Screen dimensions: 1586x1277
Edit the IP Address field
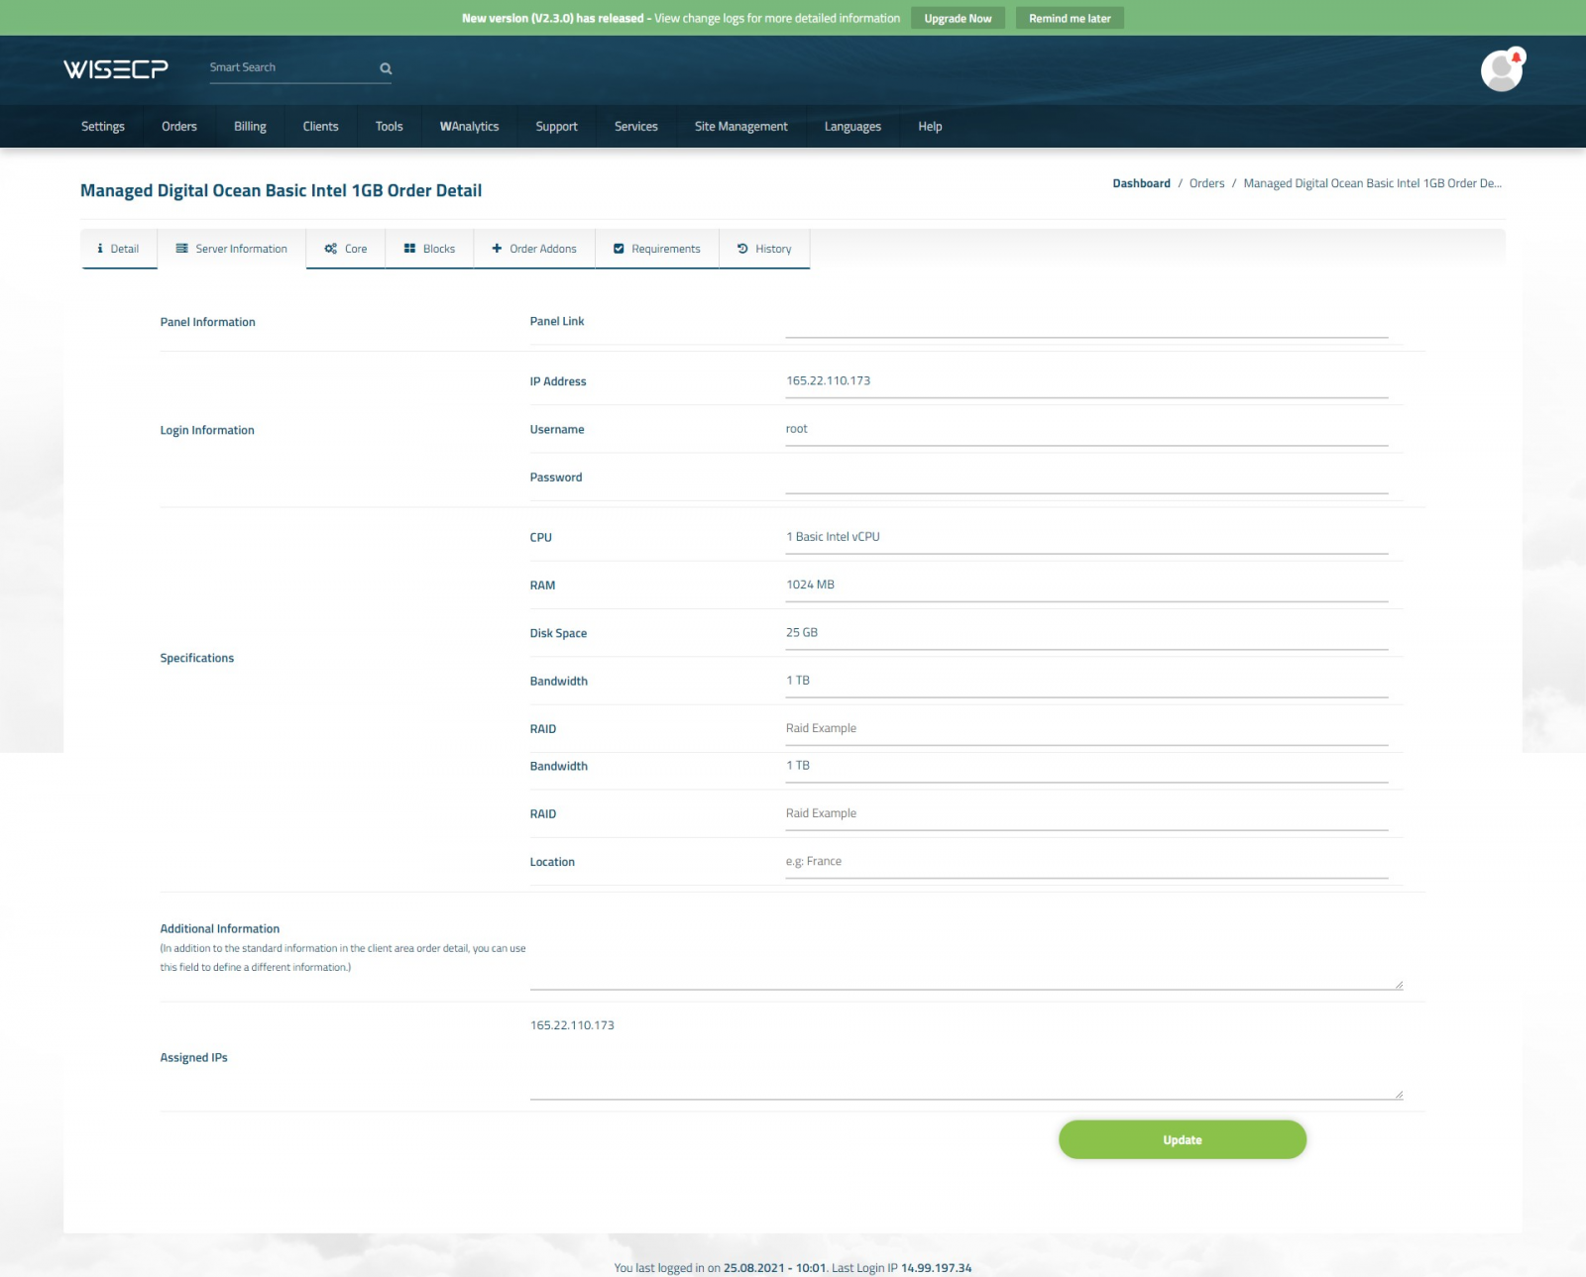[1086, 381]
